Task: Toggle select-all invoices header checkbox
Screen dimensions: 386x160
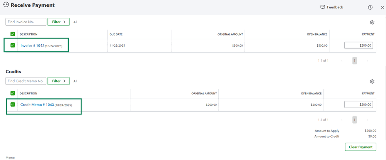Action: [13, 34]
